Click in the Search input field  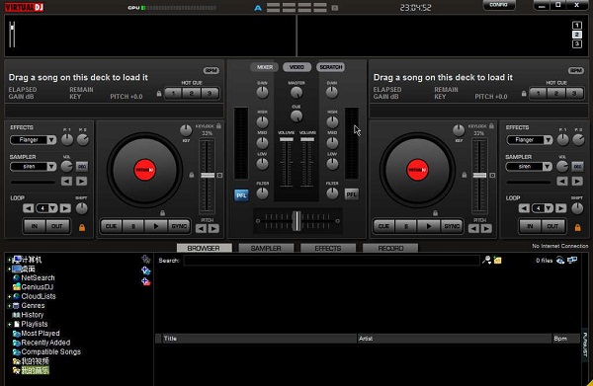tap(332, 261)
